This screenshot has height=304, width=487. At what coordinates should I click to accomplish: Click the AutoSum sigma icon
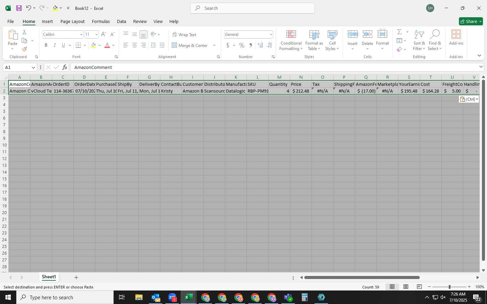[399, 32]
